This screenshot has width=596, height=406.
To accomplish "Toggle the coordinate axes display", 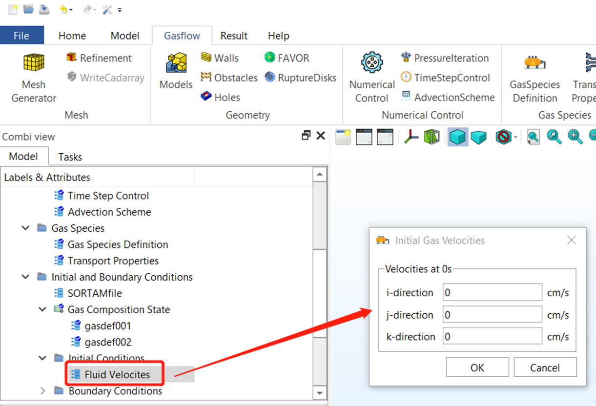I will coord(411,137).
